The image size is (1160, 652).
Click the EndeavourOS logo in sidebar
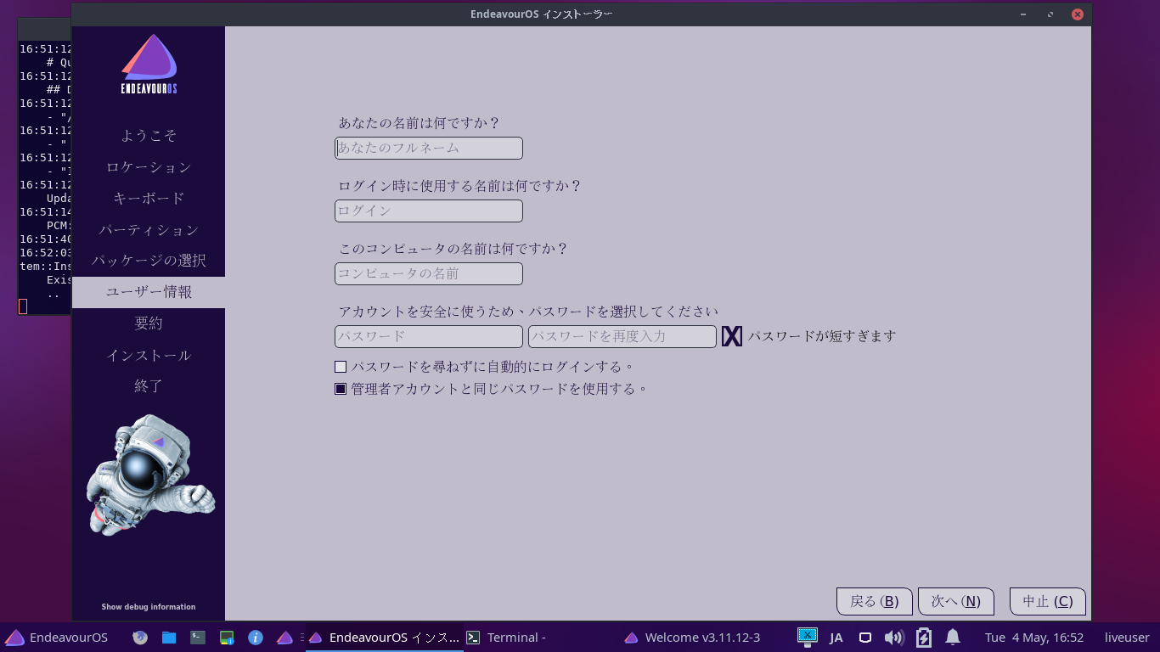point(149,64)
